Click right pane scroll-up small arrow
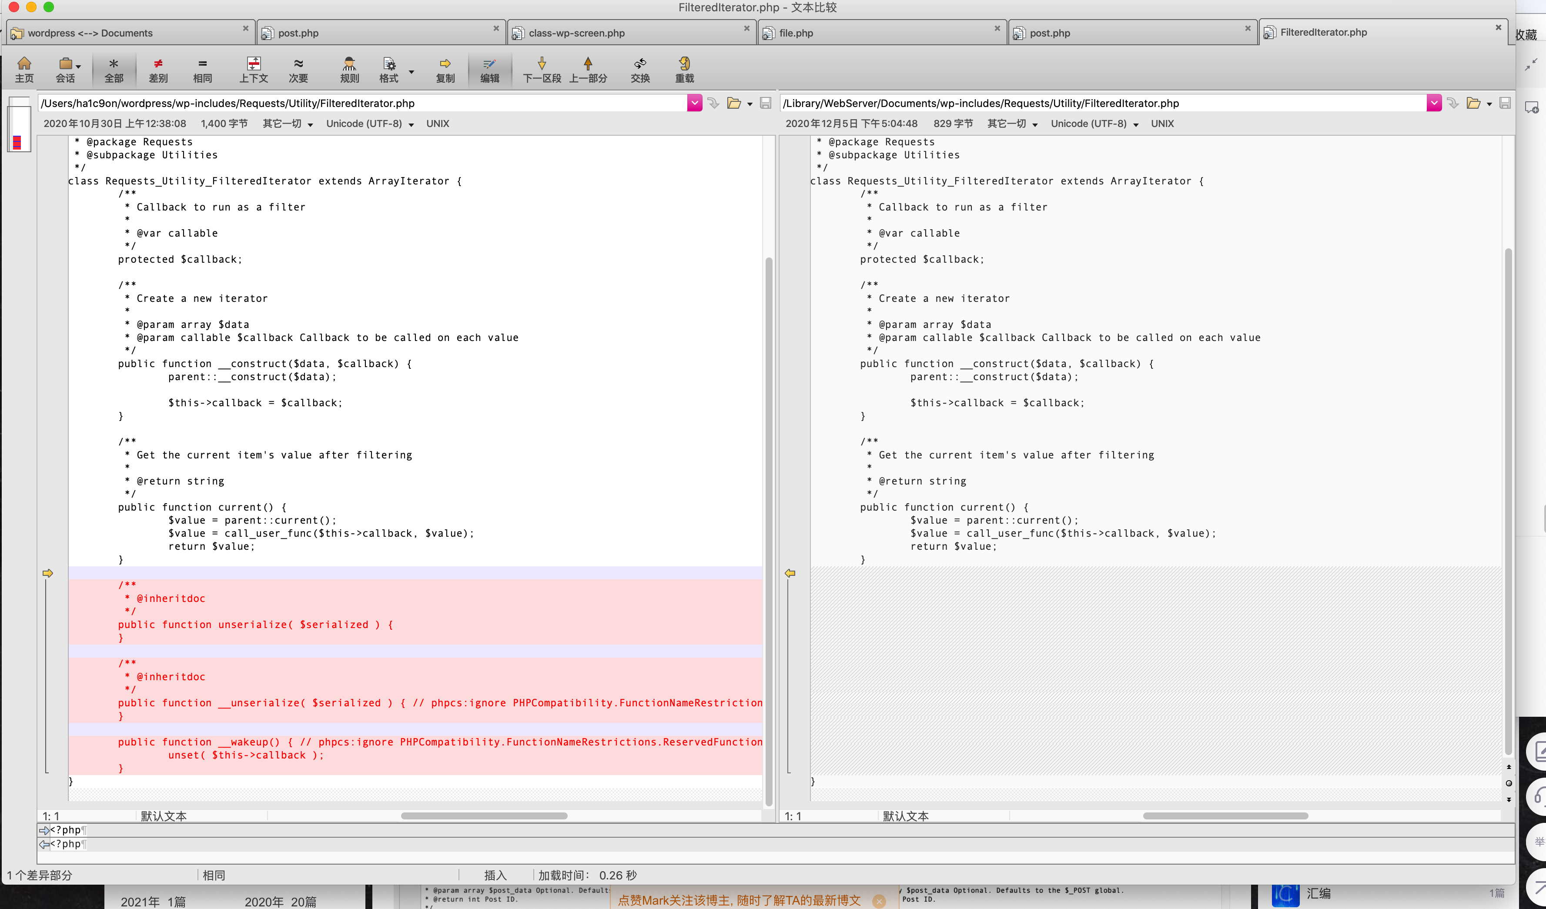The width and height of the screenshot is (1546, 909). [1509, 767]
